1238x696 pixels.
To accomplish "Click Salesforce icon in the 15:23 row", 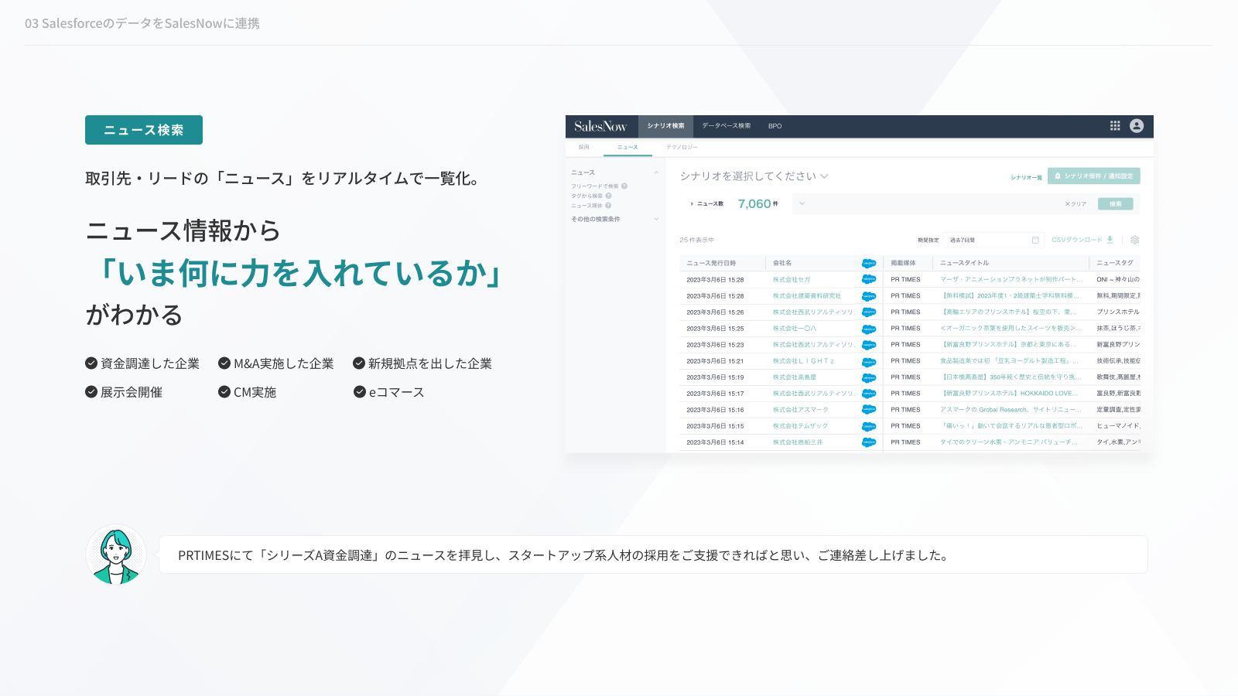I will pyautogui.click(x=869, y=345).
